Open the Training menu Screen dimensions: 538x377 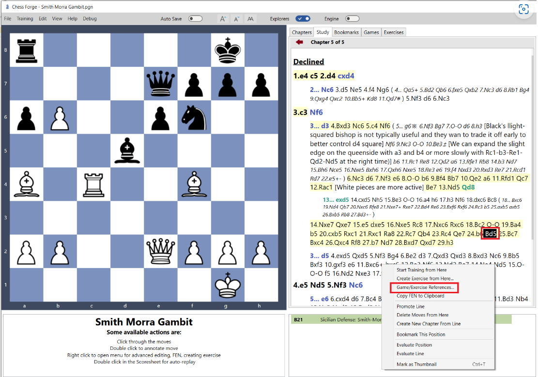(x=25, y=18)
